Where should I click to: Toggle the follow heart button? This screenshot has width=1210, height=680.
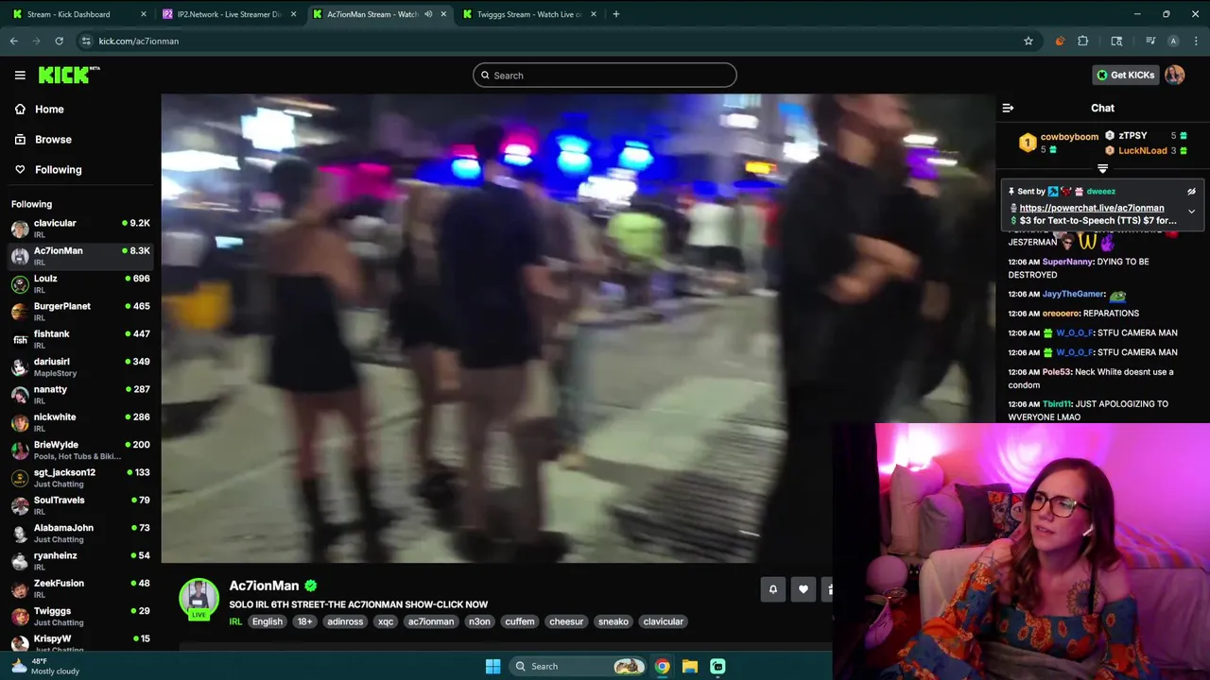(803, 589)
